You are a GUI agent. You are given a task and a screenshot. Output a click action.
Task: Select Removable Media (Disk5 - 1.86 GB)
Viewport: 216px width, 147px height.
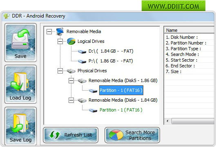point(123,80)
